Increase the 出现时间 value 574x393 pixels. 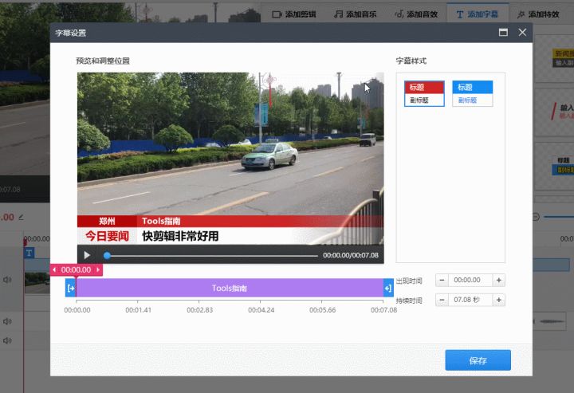(x=498, y=280)
